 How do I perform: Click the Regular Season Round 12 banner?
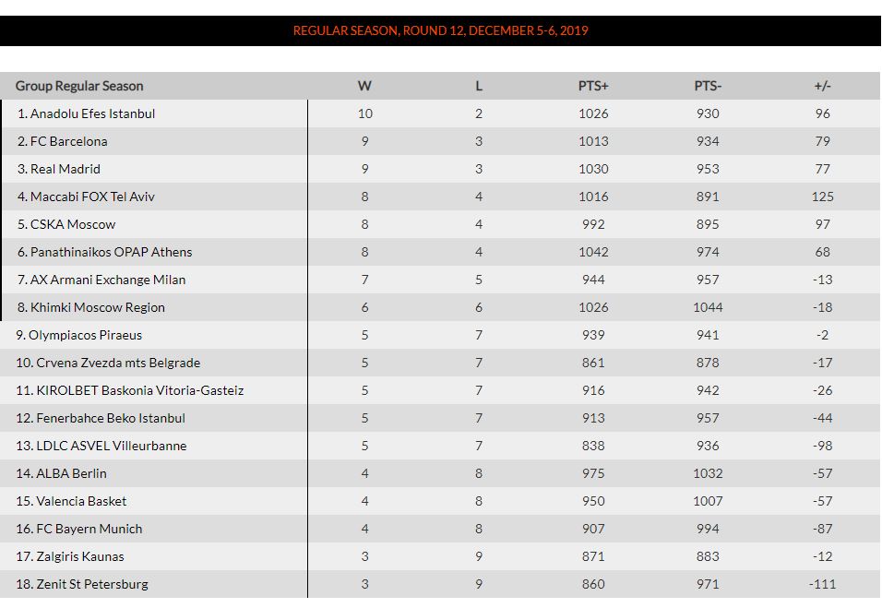(440, 30)
